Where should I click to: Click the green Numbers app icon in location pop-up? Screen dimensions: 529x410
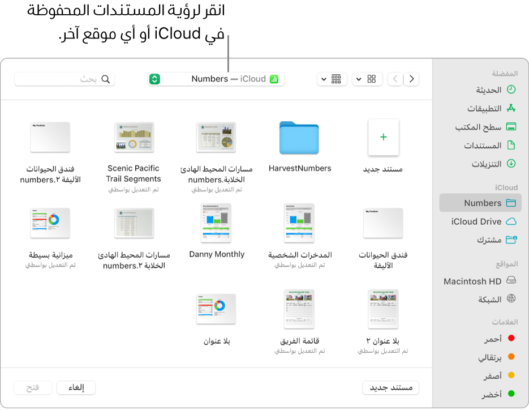pos(274,79)
